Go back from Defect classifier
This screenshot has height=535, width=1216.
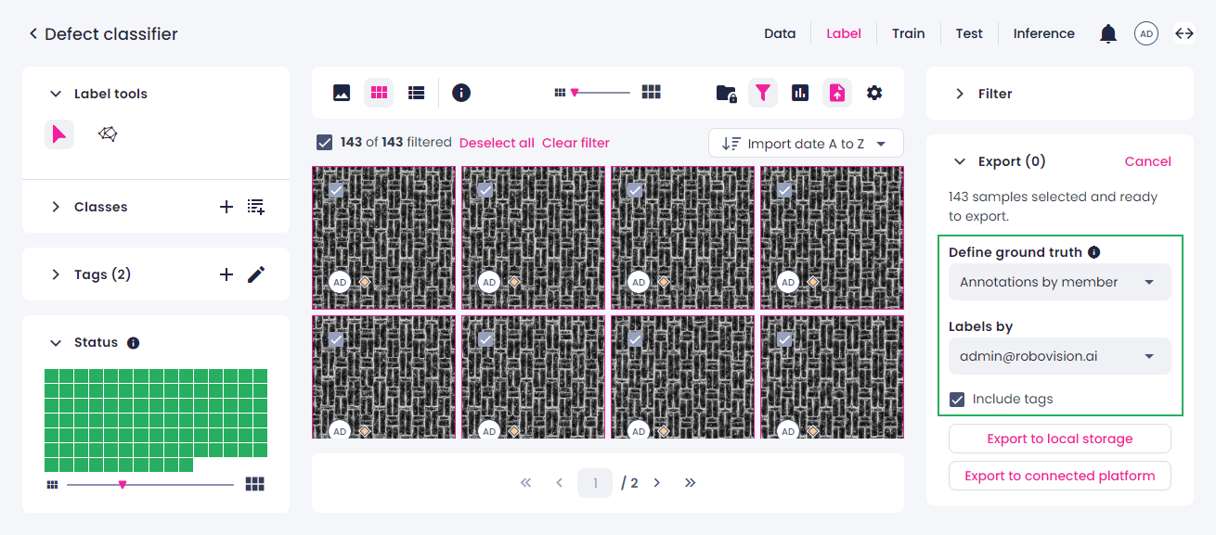(x=33, y=34)
